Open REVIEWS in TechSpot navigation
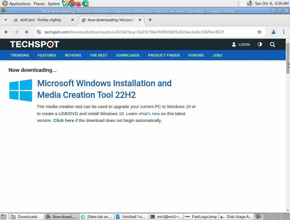This screenshot has width=290, height=220. point(73,55)
